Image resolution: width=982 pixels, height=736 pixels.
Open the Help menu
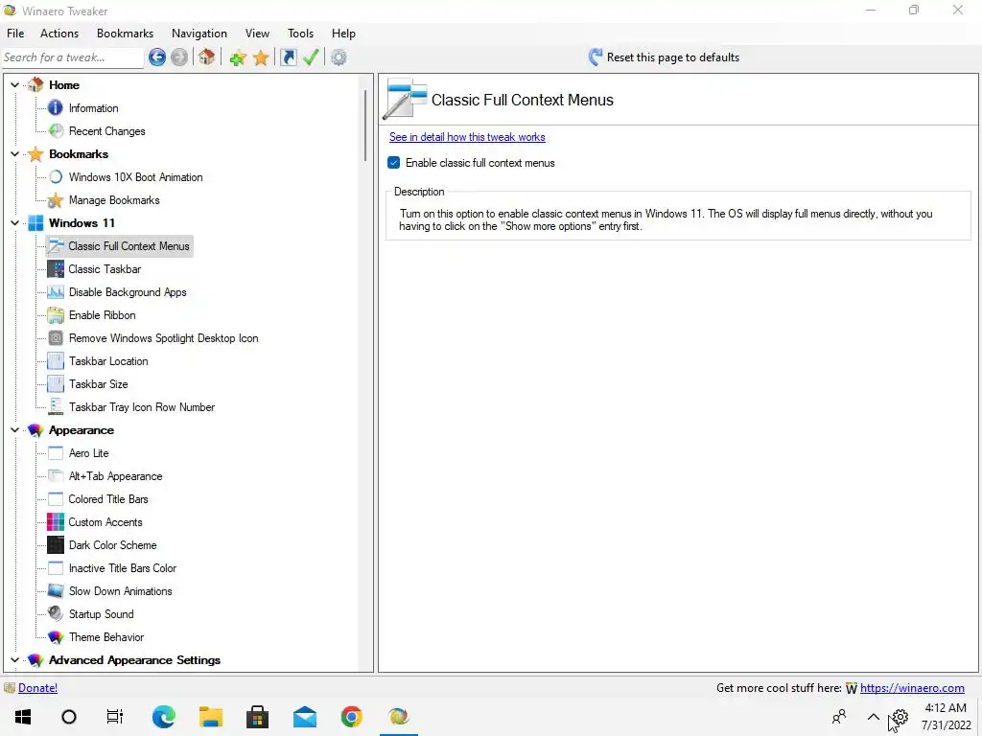pos(343,34)
